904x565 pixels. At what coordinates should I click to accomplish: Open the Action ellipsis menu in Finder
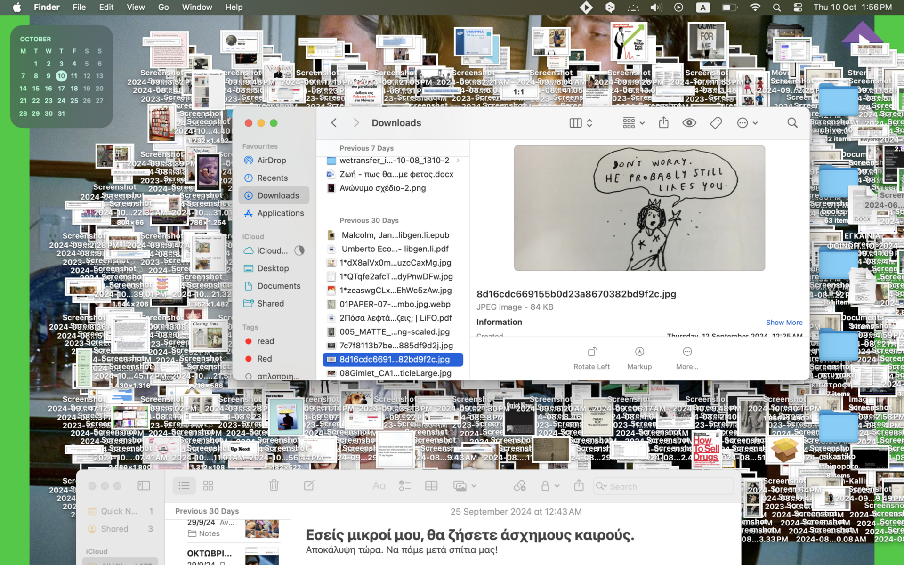747,123
